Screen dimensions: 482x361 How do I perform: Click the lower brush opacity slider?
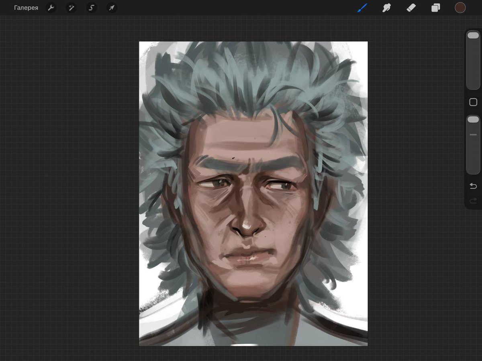(x=473, y=145)
